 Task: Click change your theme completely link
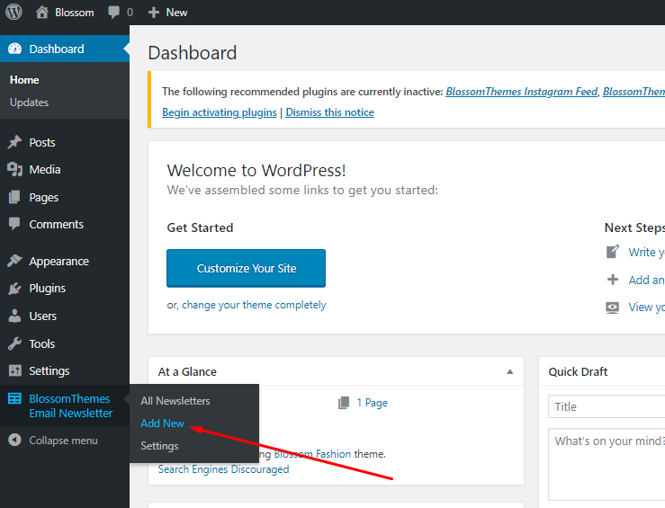254,305
